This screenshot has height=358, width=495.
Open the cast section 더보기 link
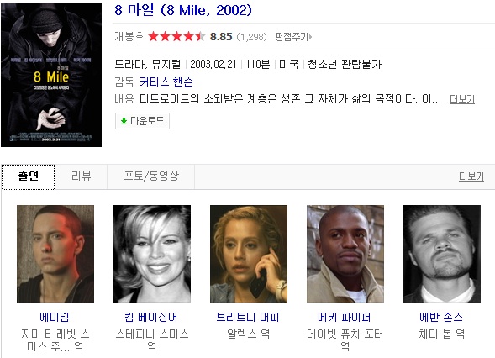coord(471,176)
